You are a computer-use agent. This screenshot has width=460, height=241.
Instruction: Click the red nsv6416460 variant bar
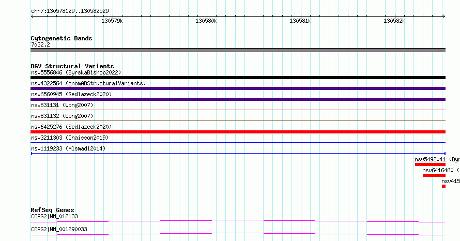click(x=434, y=175)
